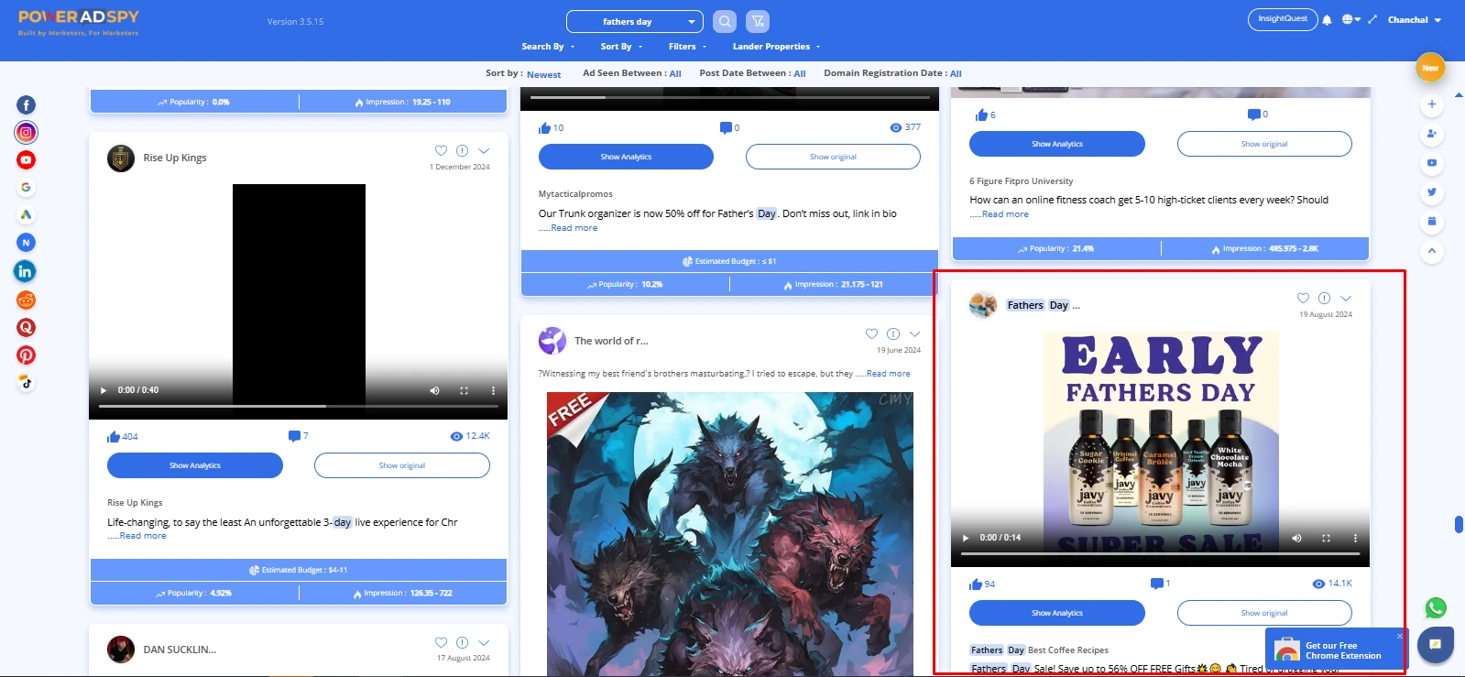Click 'All' next to Domain Registration Date
Image resolution: width=1465 pixels, height=677 pixels.
pyautogui.click(x=956, y=73)
